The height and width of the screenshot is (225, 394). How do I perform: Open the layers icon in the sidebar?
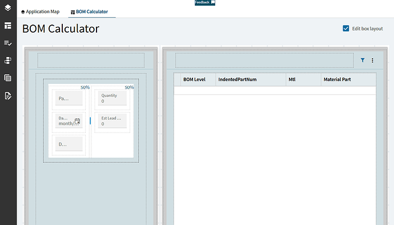[x=8, y=8]
